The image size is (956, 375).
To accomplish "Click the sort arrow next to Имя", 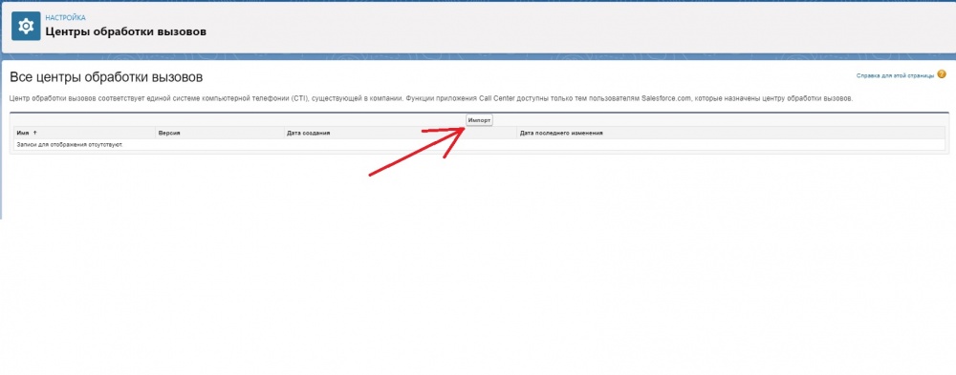I will pyautogui.click(x=34, y=133).
